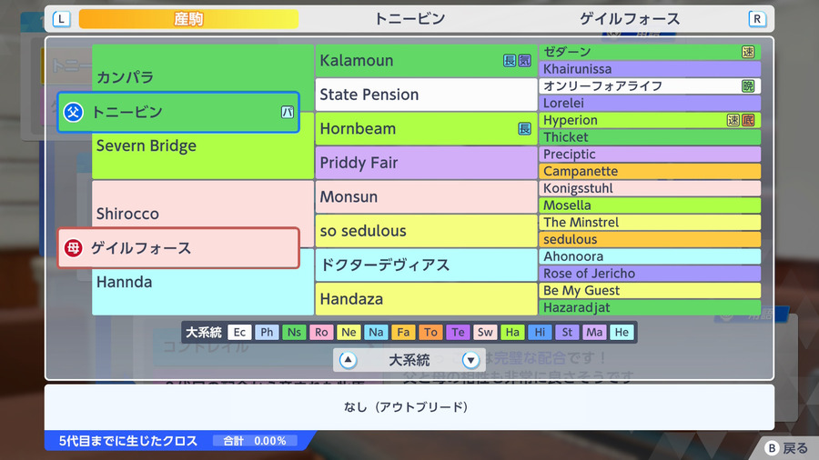Click Severn Bridge in the pedigree
The image size is (819, 460).
click(147, 145)
